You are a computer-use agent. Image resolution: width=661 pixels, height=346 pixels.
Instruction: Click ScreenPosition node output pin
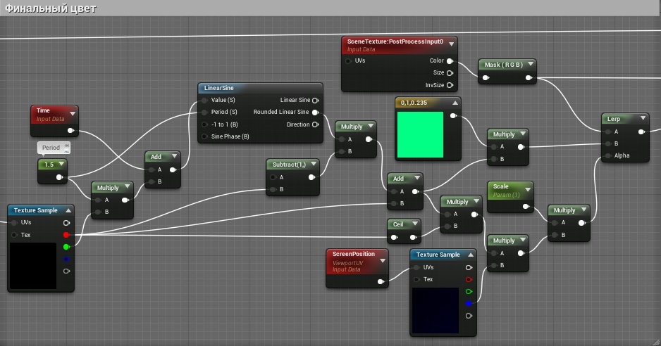tap(381, 281)
